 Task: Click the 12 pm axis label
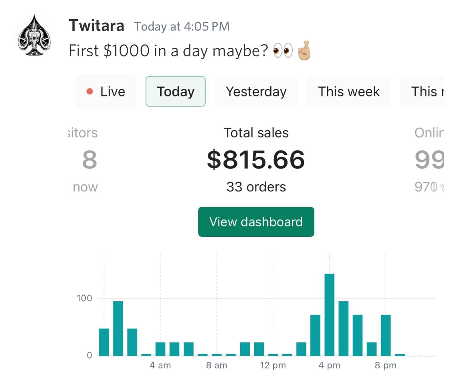coord(273,365)
